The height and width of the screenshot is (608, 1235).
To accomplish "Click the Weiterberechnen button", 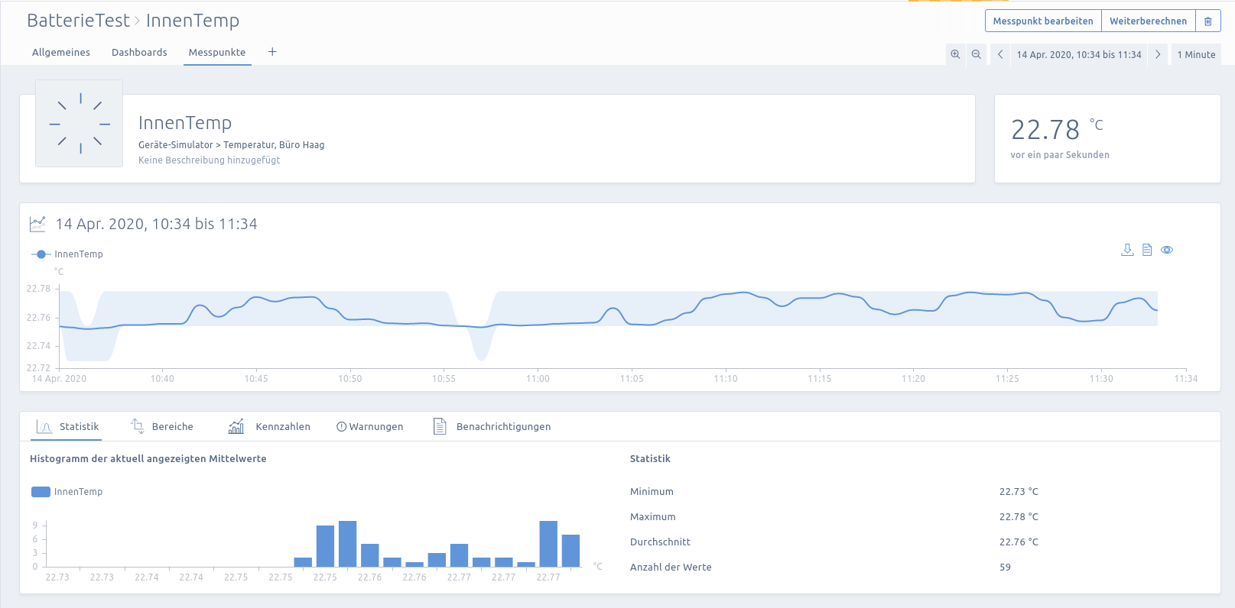I will [x=1148, y=21].
